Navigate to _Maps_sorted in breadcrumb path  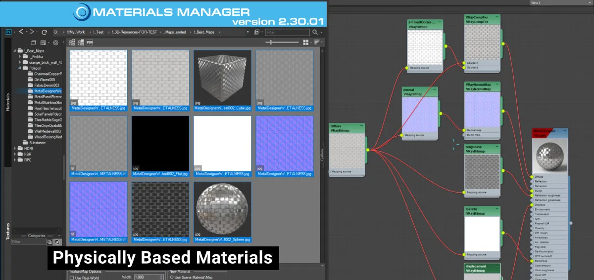tap(175, 32)
